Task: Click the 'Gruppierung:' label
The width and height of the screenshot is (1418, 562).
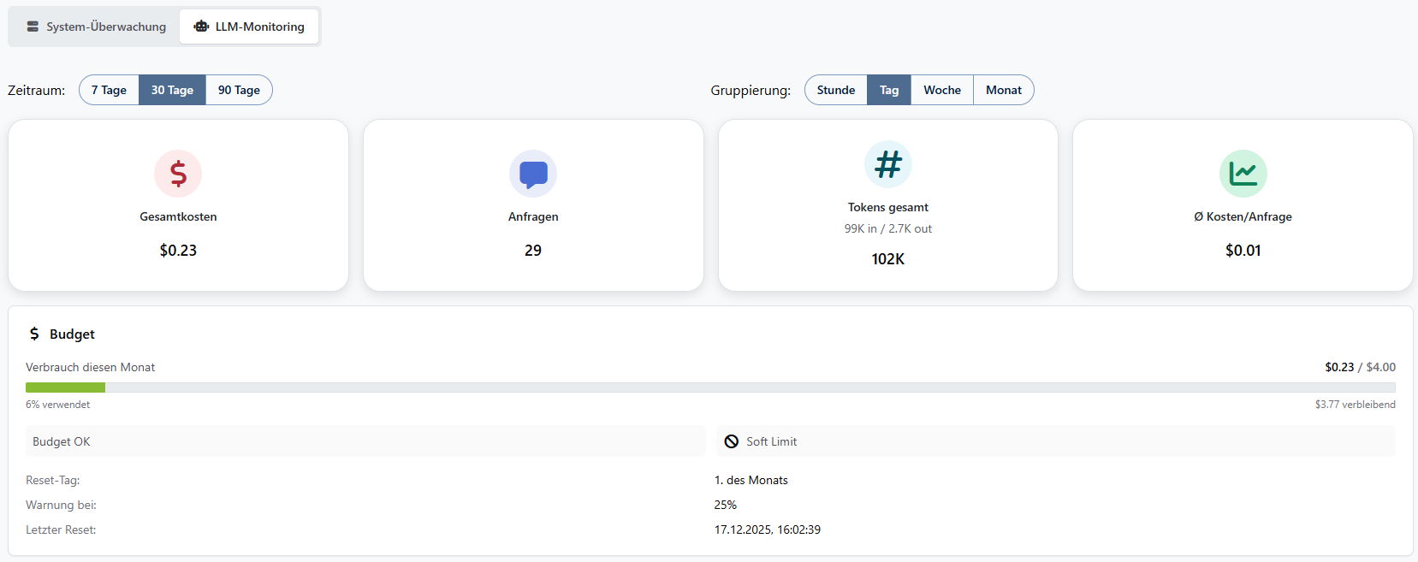Action: 751,90
